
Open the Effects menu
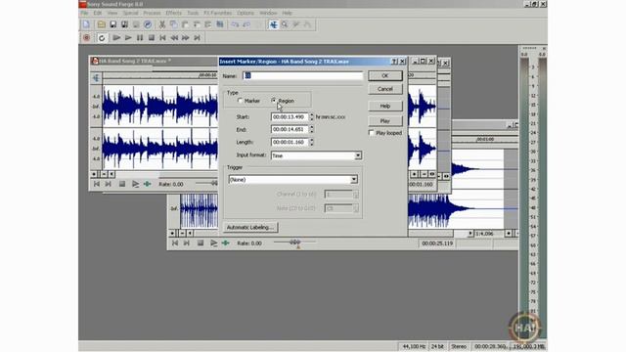click(x=173, y=13)
